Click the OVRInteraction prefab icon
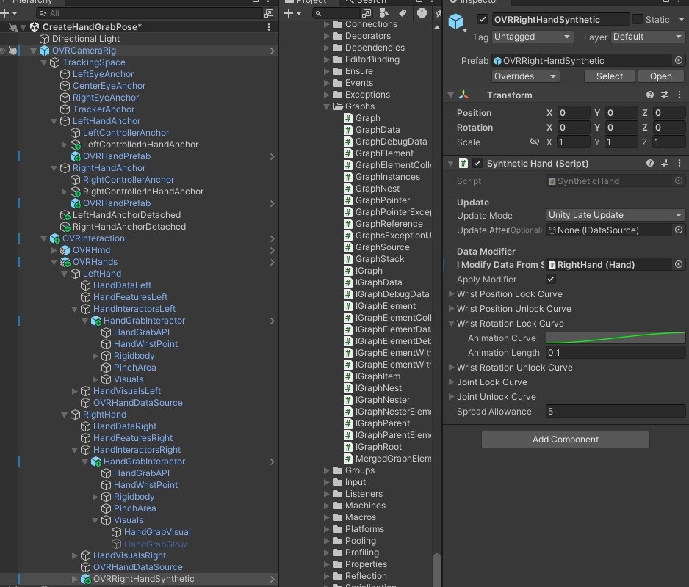Screen dimensions: 689x587 55,239
